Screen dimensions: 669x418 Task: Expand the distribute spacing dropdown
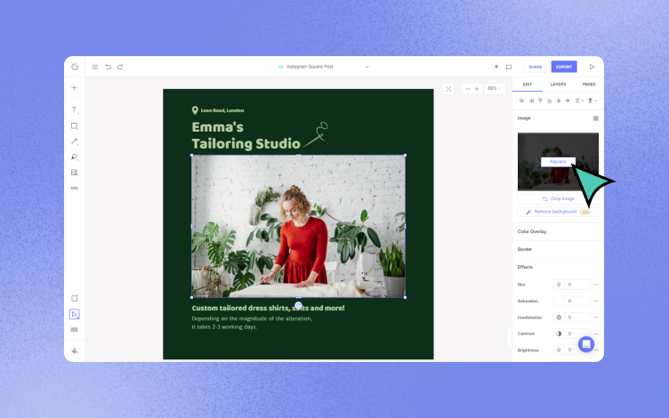[x=579, y=100]
